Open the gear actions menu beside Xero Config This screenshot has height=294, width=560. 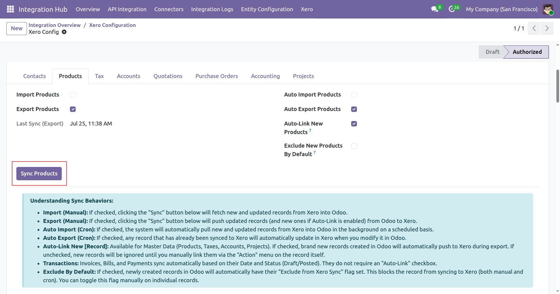pos(64,32)
